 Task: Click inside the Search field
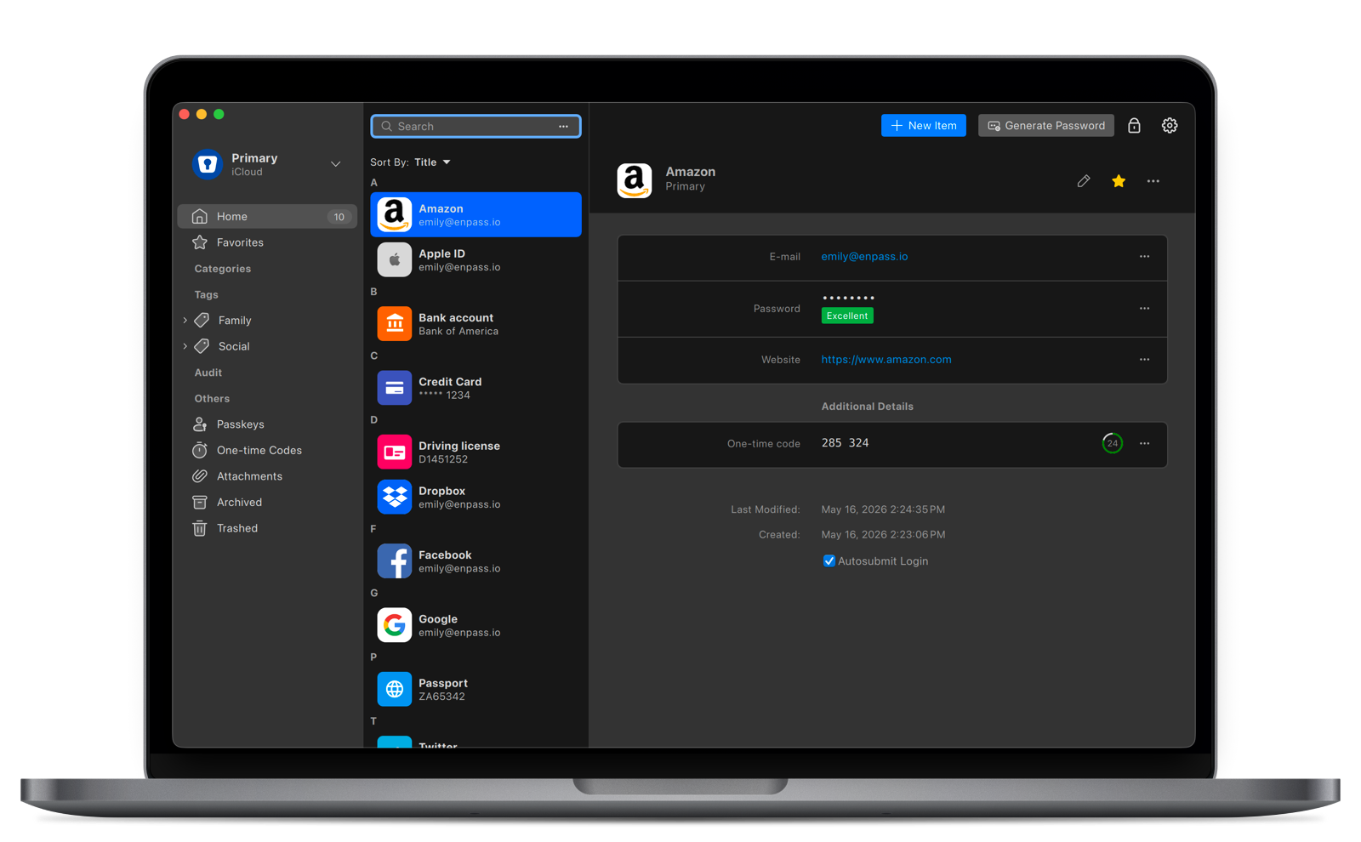pos(475,126)
